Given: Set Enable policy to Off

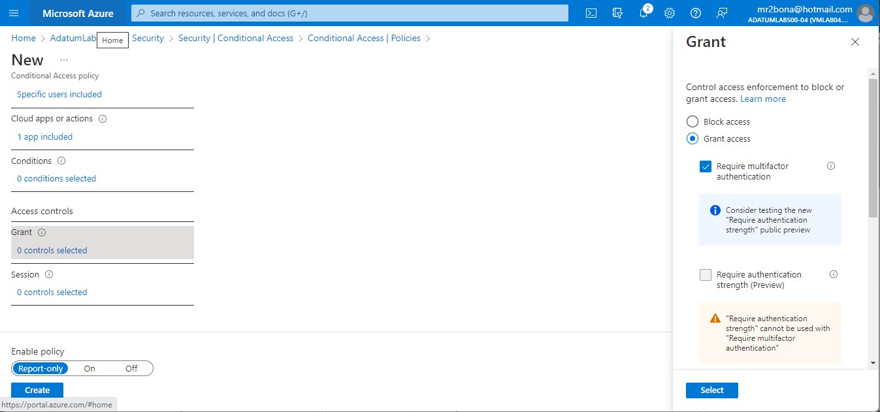Looking at the screenshot, I should [x=131, y=368].
